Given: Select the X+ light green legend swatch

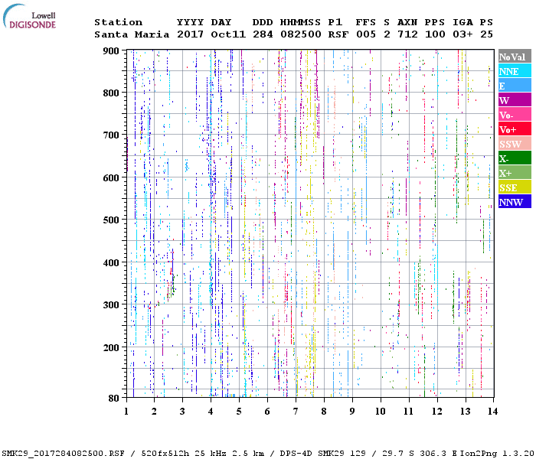Looking at the screenshot, I should [x=515, y=173].
